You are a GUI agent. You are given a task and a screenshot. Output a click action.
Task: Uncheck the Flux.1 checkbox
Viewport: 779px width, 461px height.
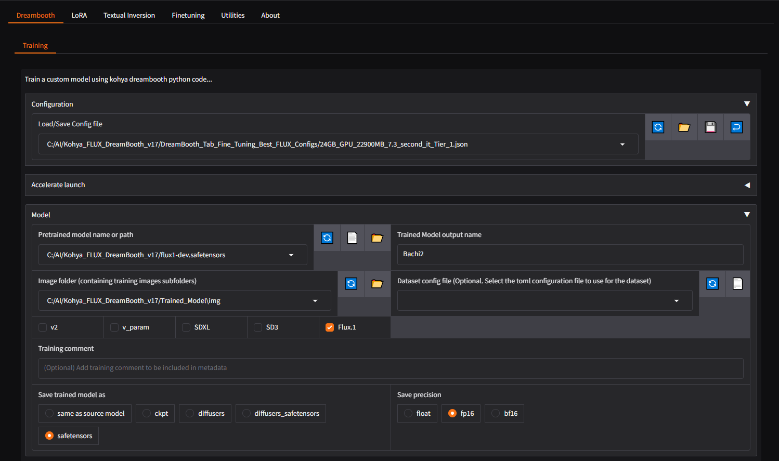330,327
